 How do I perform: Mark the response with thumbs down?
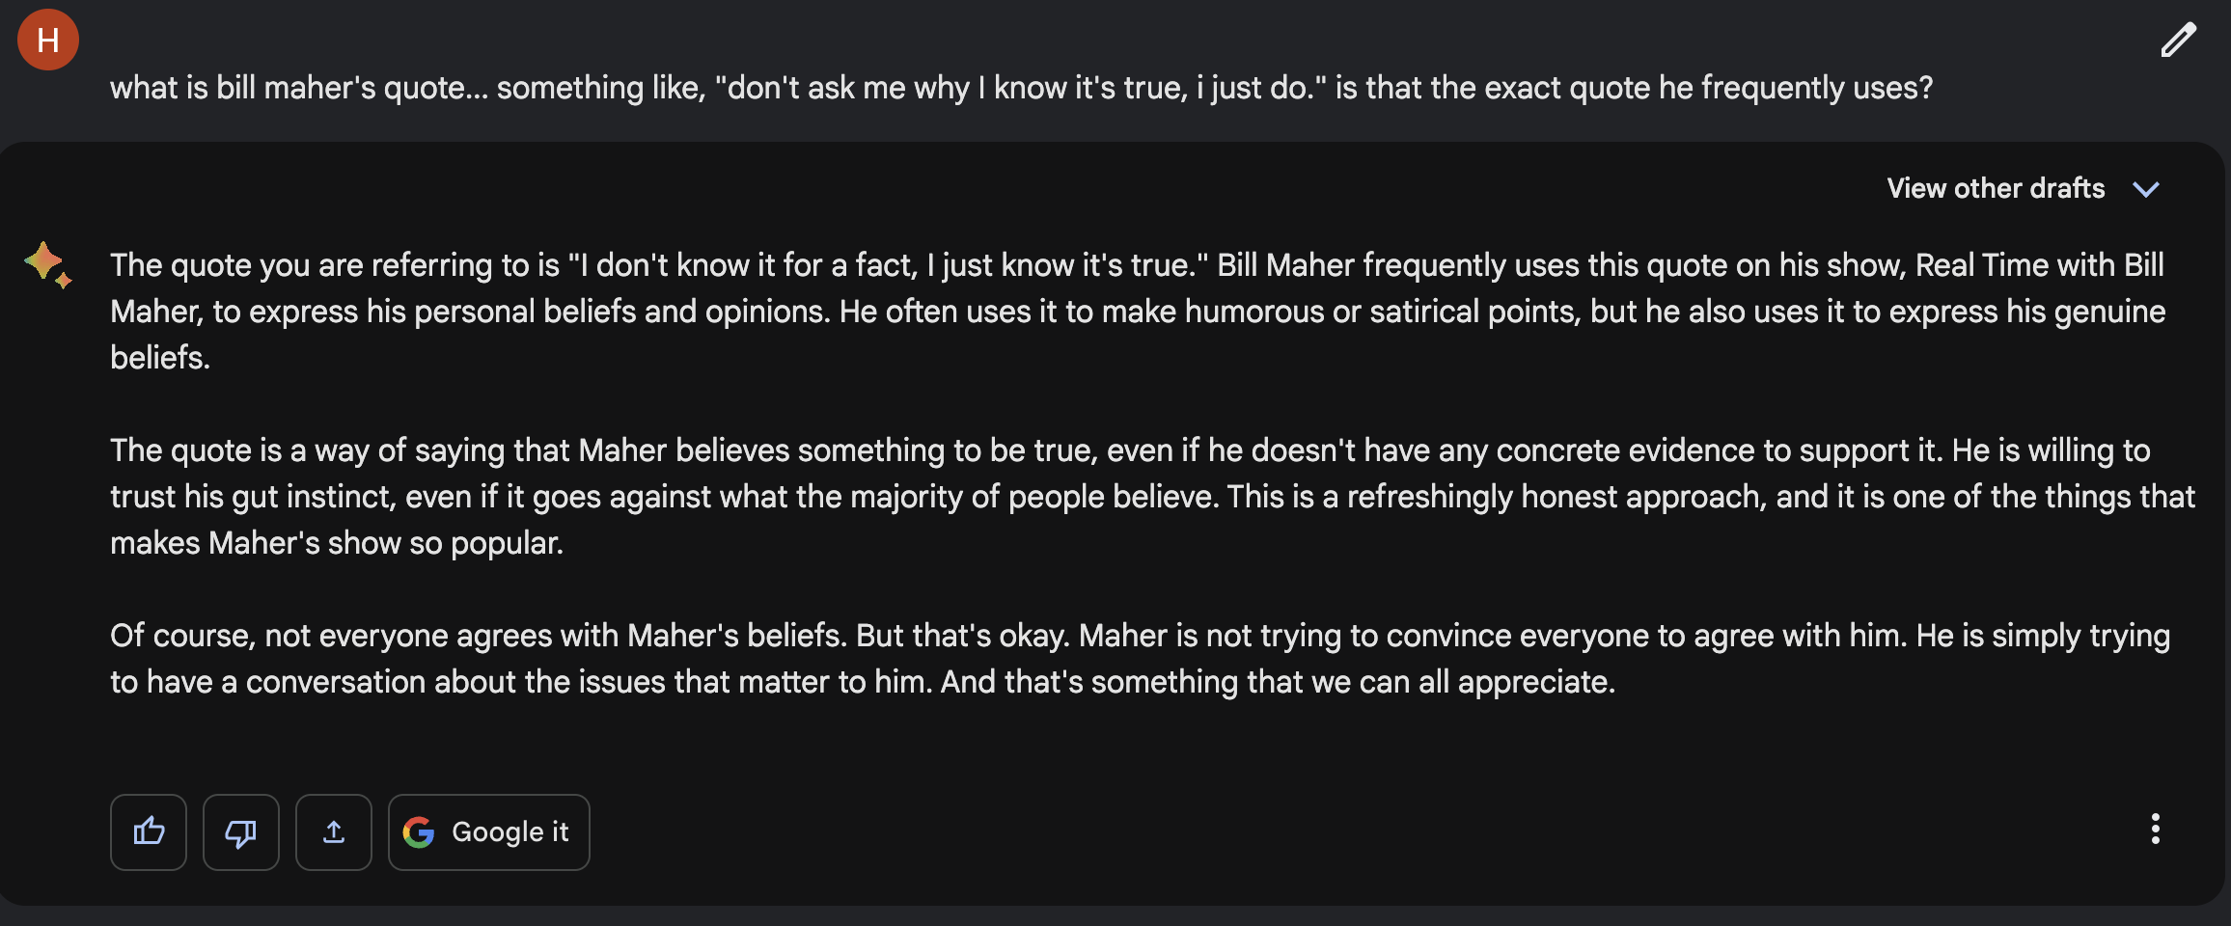(241, 831)
